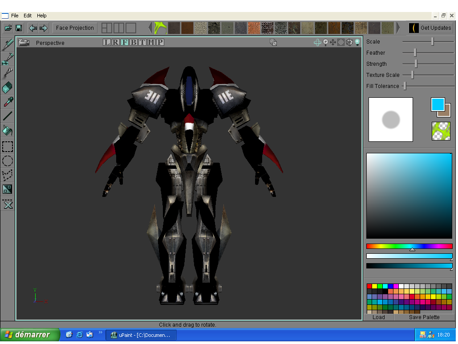Open the Edit menu
This screenshot has width=458, height=344.
point(28,15)
